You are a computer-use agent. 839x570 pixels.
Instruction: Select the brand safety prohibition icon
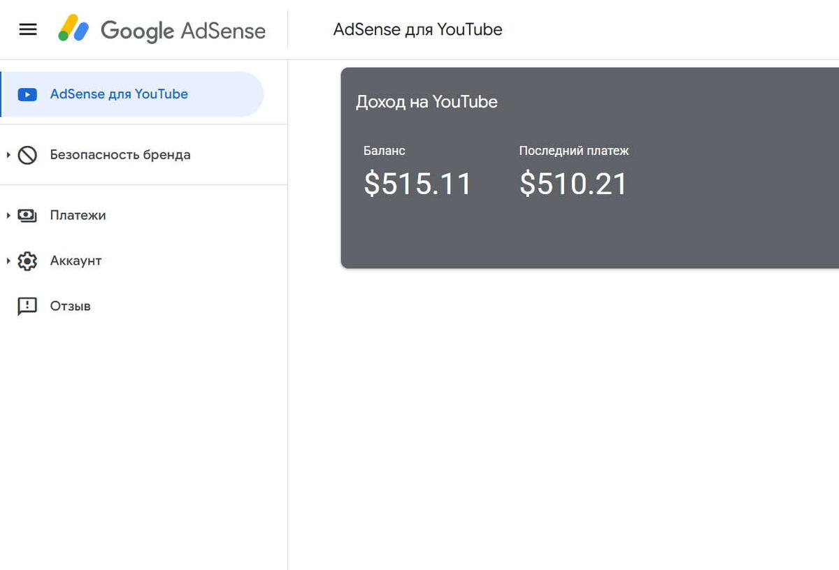pos(27,154)
